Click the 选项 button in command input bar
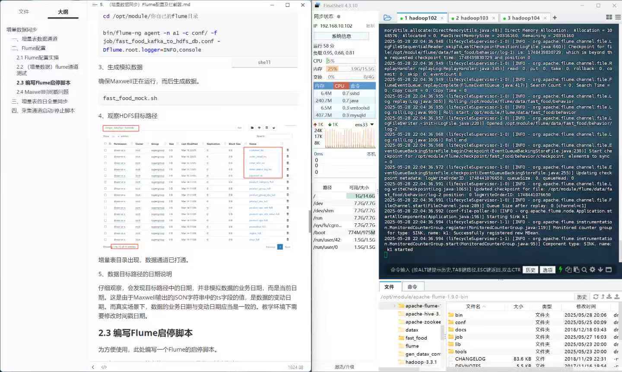Screen dimensions: 622x372 (548, 270)
